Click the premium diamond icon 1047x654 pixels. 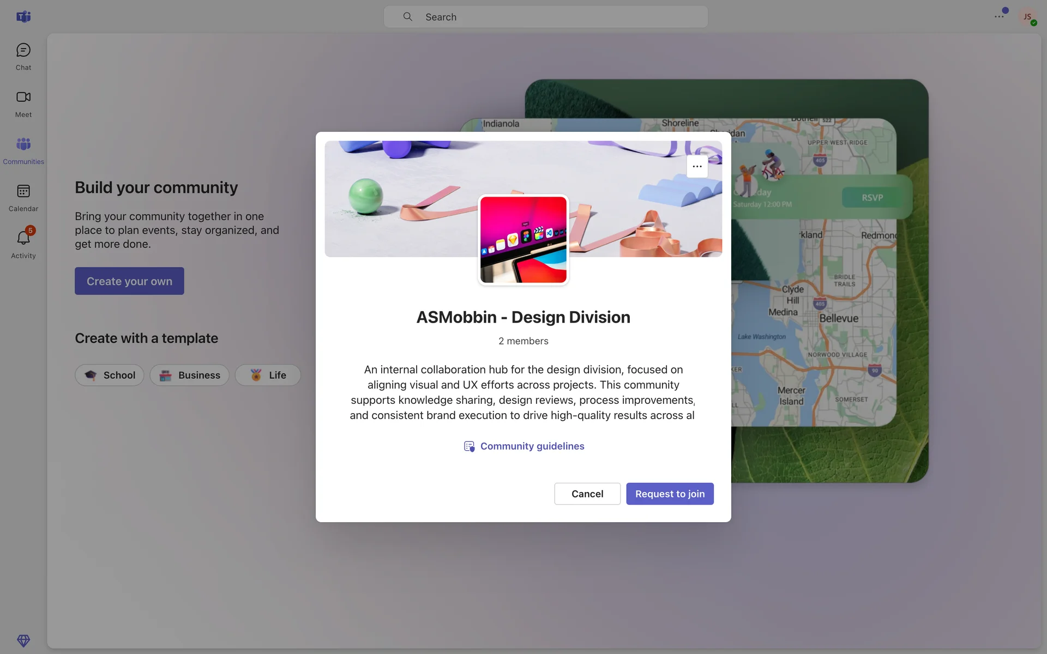(23, 640)
